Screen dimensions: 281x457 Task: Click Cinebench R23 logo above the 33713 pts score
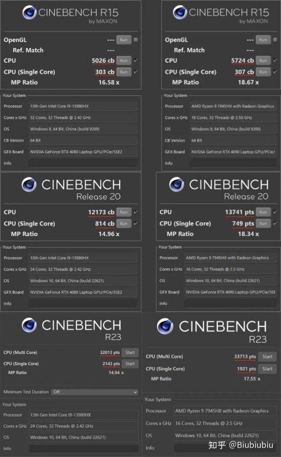[166, 326]
